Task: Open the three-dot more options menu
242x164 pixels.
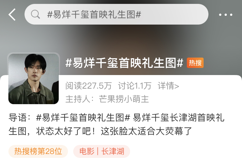Action: (x=226, y=15)
